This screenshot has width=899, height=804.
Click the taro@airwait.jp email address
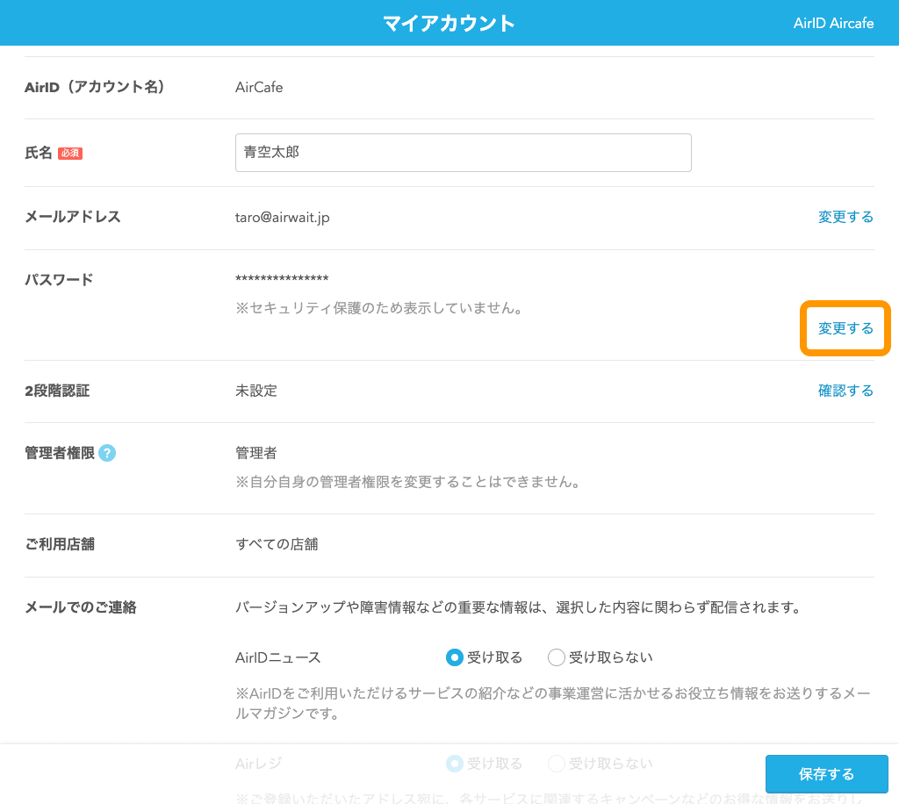tap(283, 217)
